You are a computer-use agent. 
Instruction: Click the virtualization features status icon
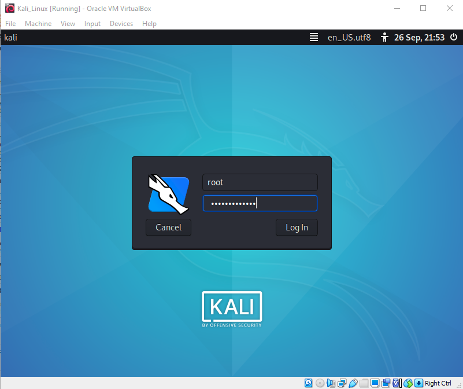[x=397, y=383]
